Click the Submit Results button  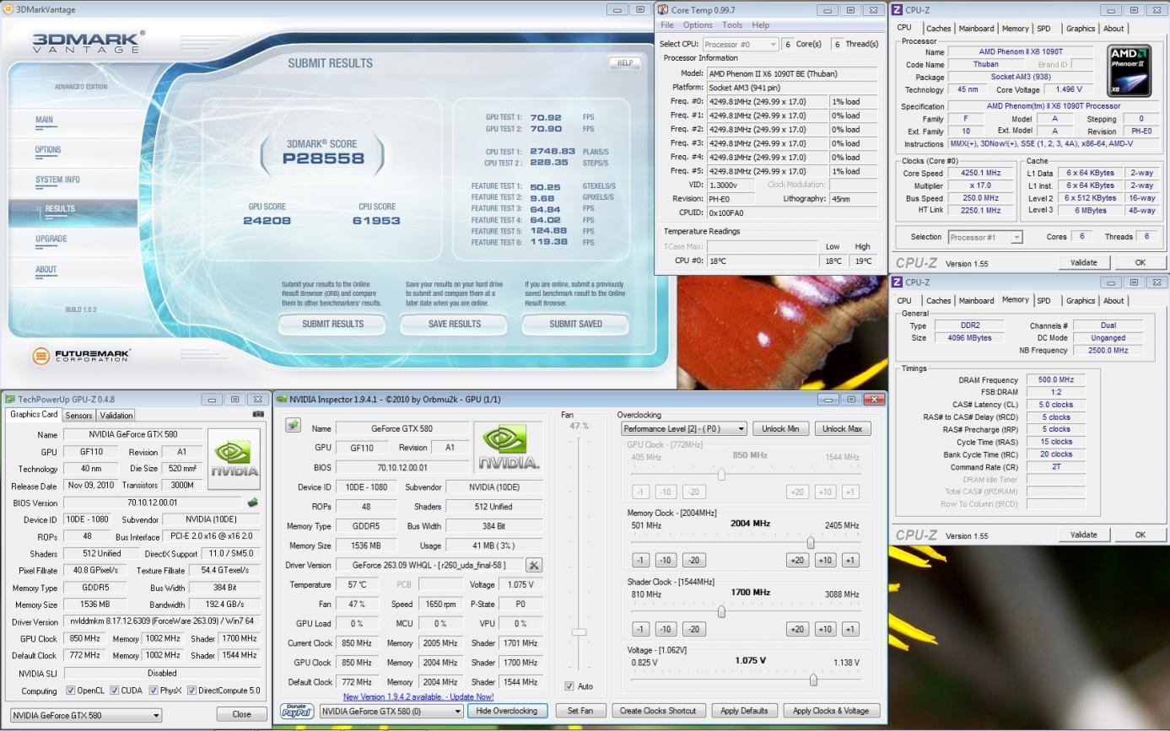[x=332, y=324]
